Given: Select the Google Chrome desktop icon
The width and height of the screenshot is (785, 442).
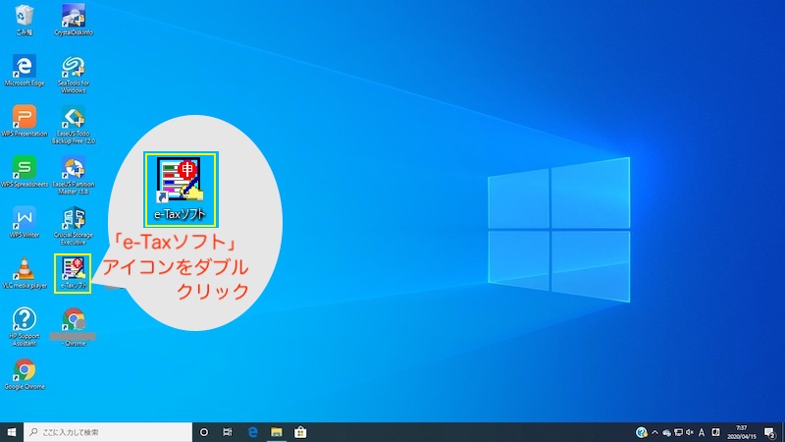Looking at the screenshot, I should (24, 374).
